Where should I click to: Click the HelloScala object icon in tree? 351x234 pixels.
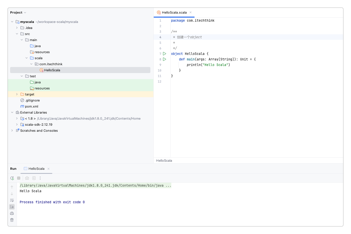tap(41, 70)
